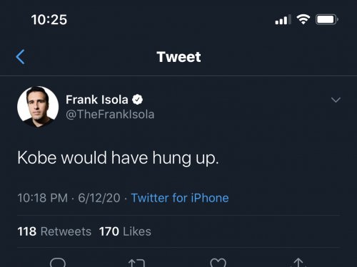357x267 pixels.
Task: Tap the battery indicator icon
Action: pyautogui.click(x=327, y=19)
